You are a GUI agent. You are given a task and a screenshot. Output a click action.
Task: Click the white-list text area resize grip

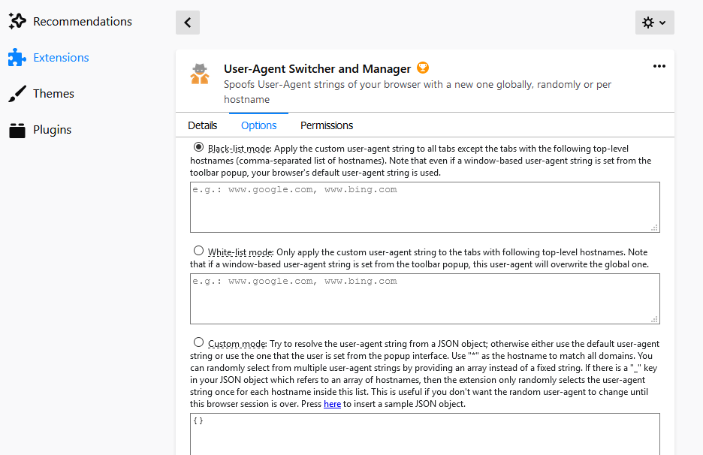pos(655,319)
